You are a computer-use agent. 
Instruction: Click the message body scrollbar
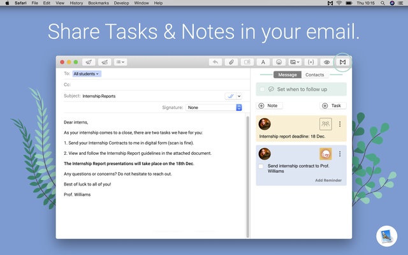pyautogui.click(x=248, y=177)
